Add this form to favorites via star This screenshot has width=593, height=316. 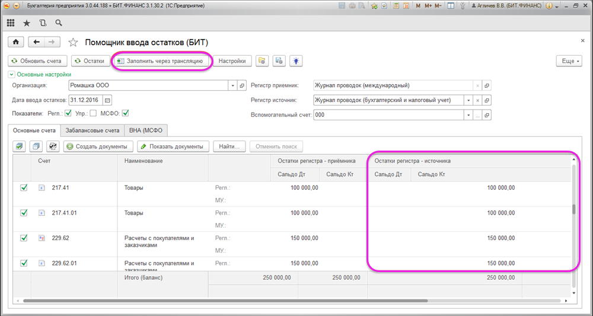point(73,42)
